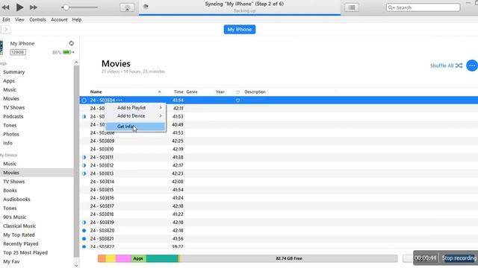This screenshot has width=478, height=268.
Task: Open the Controls menu
Action: click(x=37, y=19)
